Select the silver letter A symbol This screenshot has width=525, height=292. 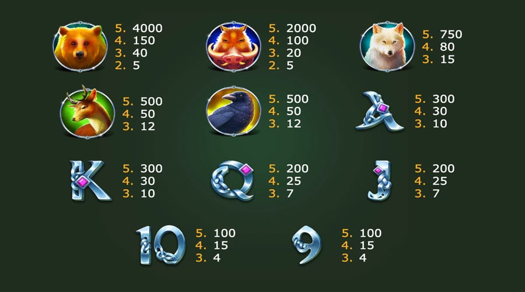[379, 110]
